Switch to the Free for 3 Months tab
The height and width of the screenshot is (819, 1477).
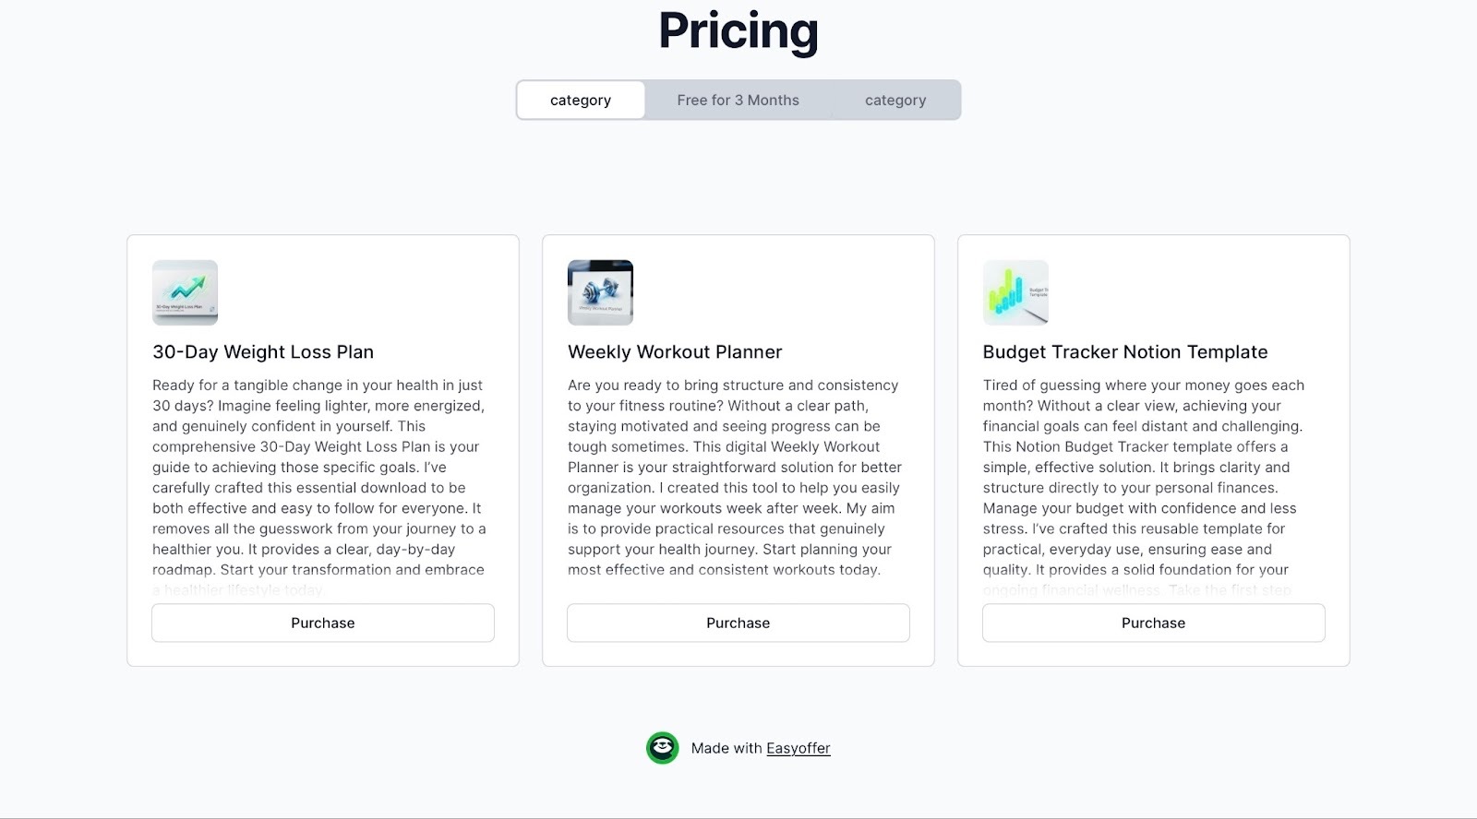tap(738, 100)
